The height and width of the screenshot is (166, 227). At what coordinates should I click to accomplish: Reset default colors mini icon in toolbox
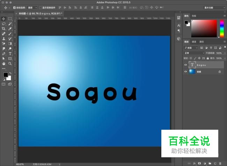tap(4, 80)
